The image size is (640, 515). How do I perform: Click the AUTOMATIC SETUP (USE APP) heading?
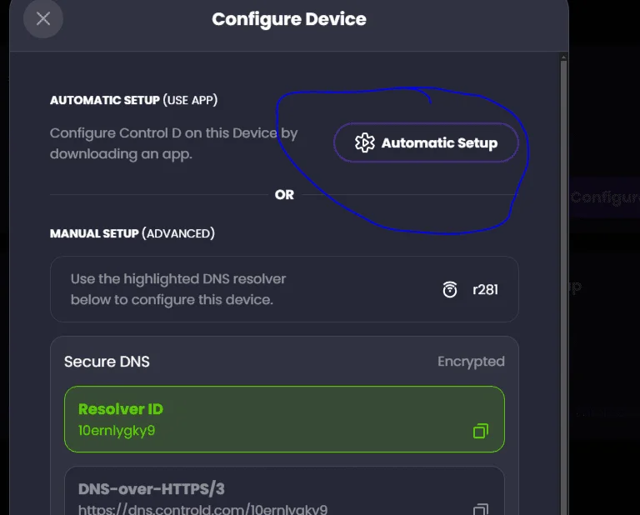click(133, 100)
